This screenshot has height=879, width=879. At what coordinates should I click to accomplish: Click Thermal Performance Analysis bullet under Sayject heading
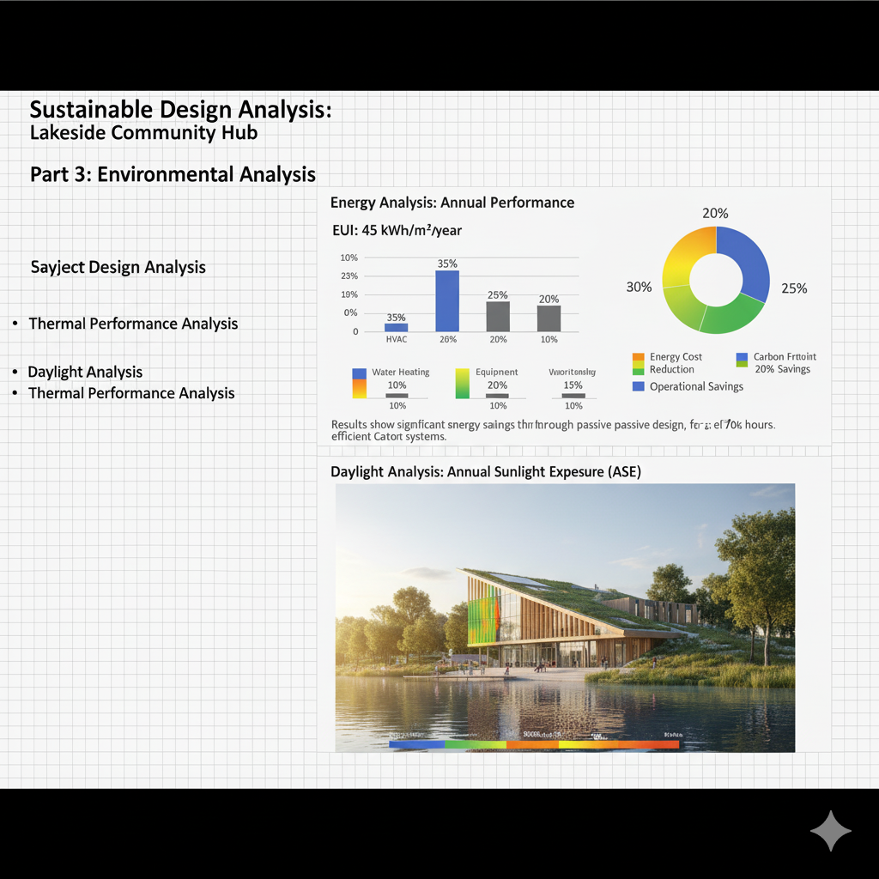pos(133,324)
